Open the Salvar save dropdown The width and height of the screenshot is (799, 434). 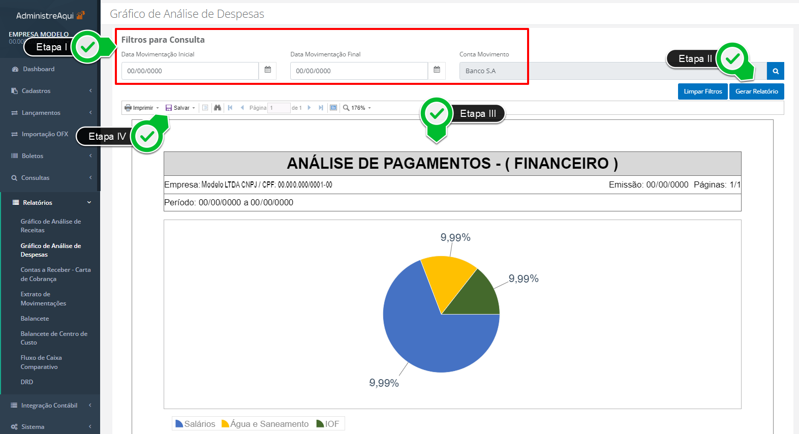tap(180, 108)
